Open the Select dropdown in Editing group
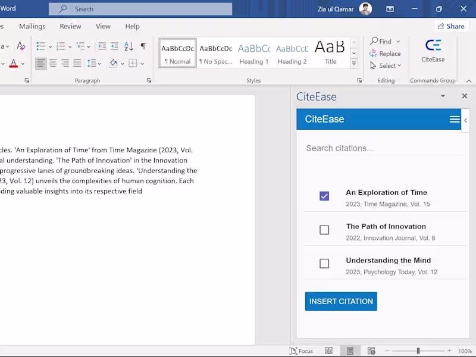476x357 pixels. click(x=386, y=66)
